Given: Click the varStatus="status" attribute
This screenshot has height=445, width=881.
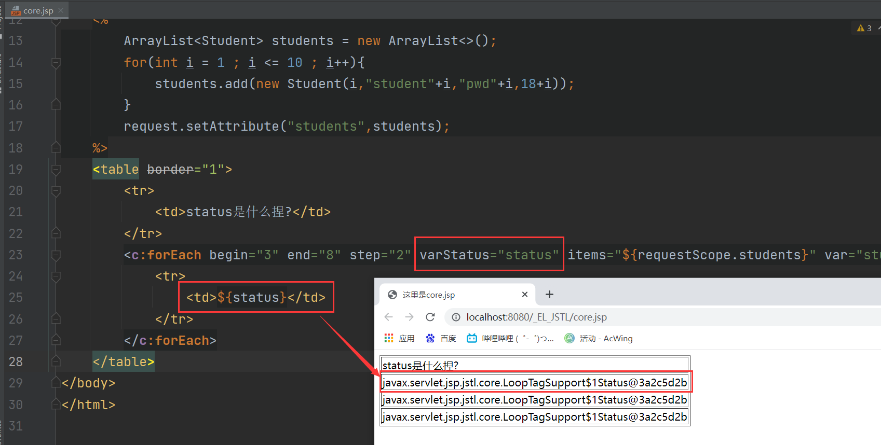Looking at the screenshot, I should [x=489, y=255].
